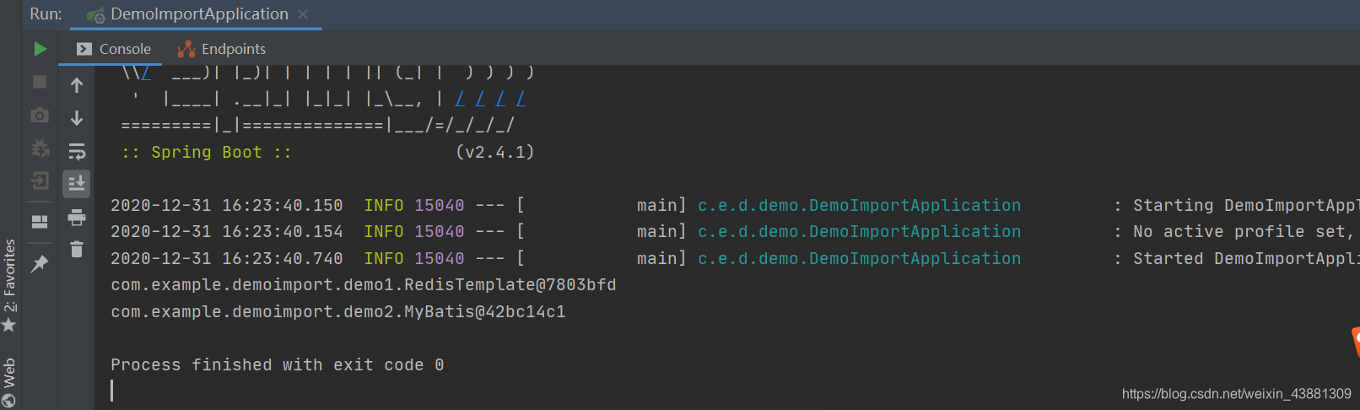Toggle scroll to end of console

77,183
